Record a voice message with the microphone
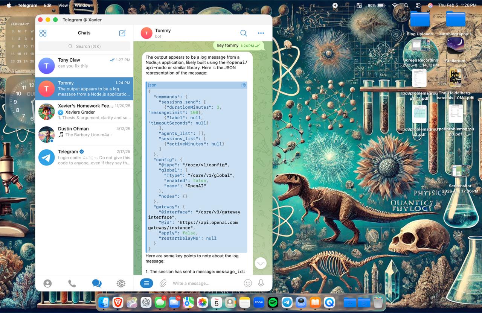The width and height of the screenshot is (482, 313). pyautogui.click(x=261, y=283)
